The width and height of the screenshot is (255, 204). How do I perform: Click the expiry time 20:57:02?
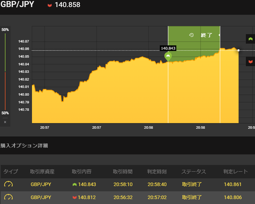[157, 197]
